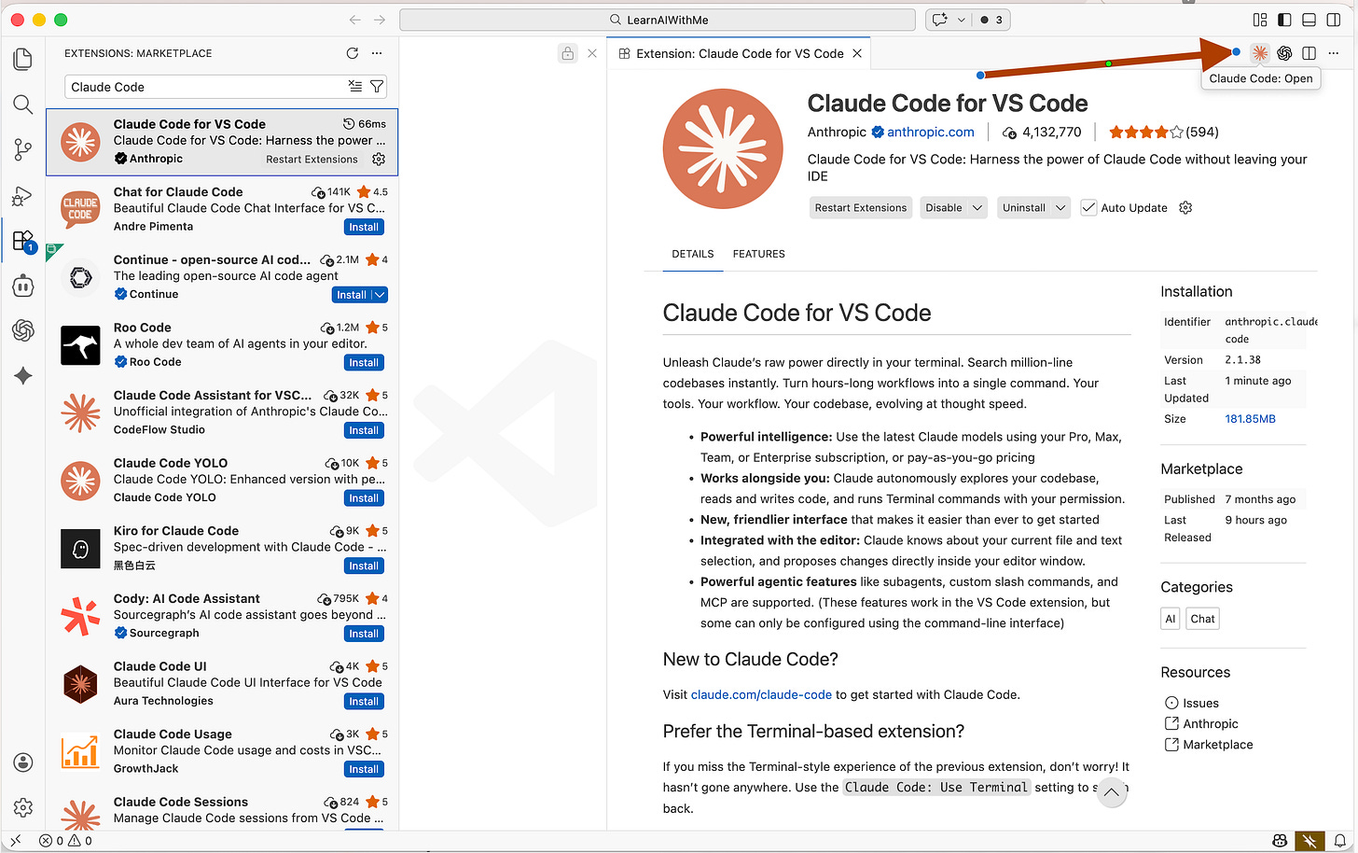
Task: Open the anthropic.com publisher link
Action: [x=930, y=132]
